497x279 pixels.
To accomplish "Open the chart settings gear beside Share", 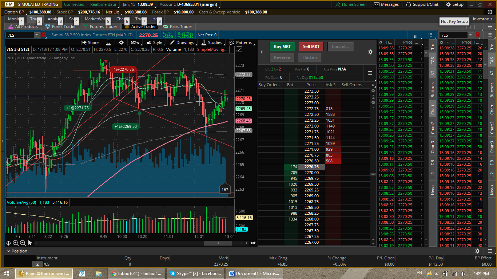I will [x=122, y=43].
